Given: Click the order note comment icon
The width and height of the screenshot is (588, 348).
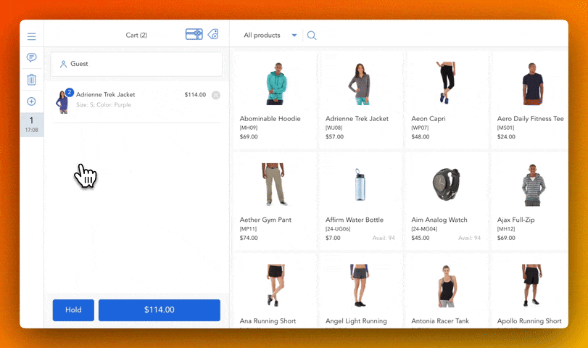Looking at the screenshot, I should [32, 57].
